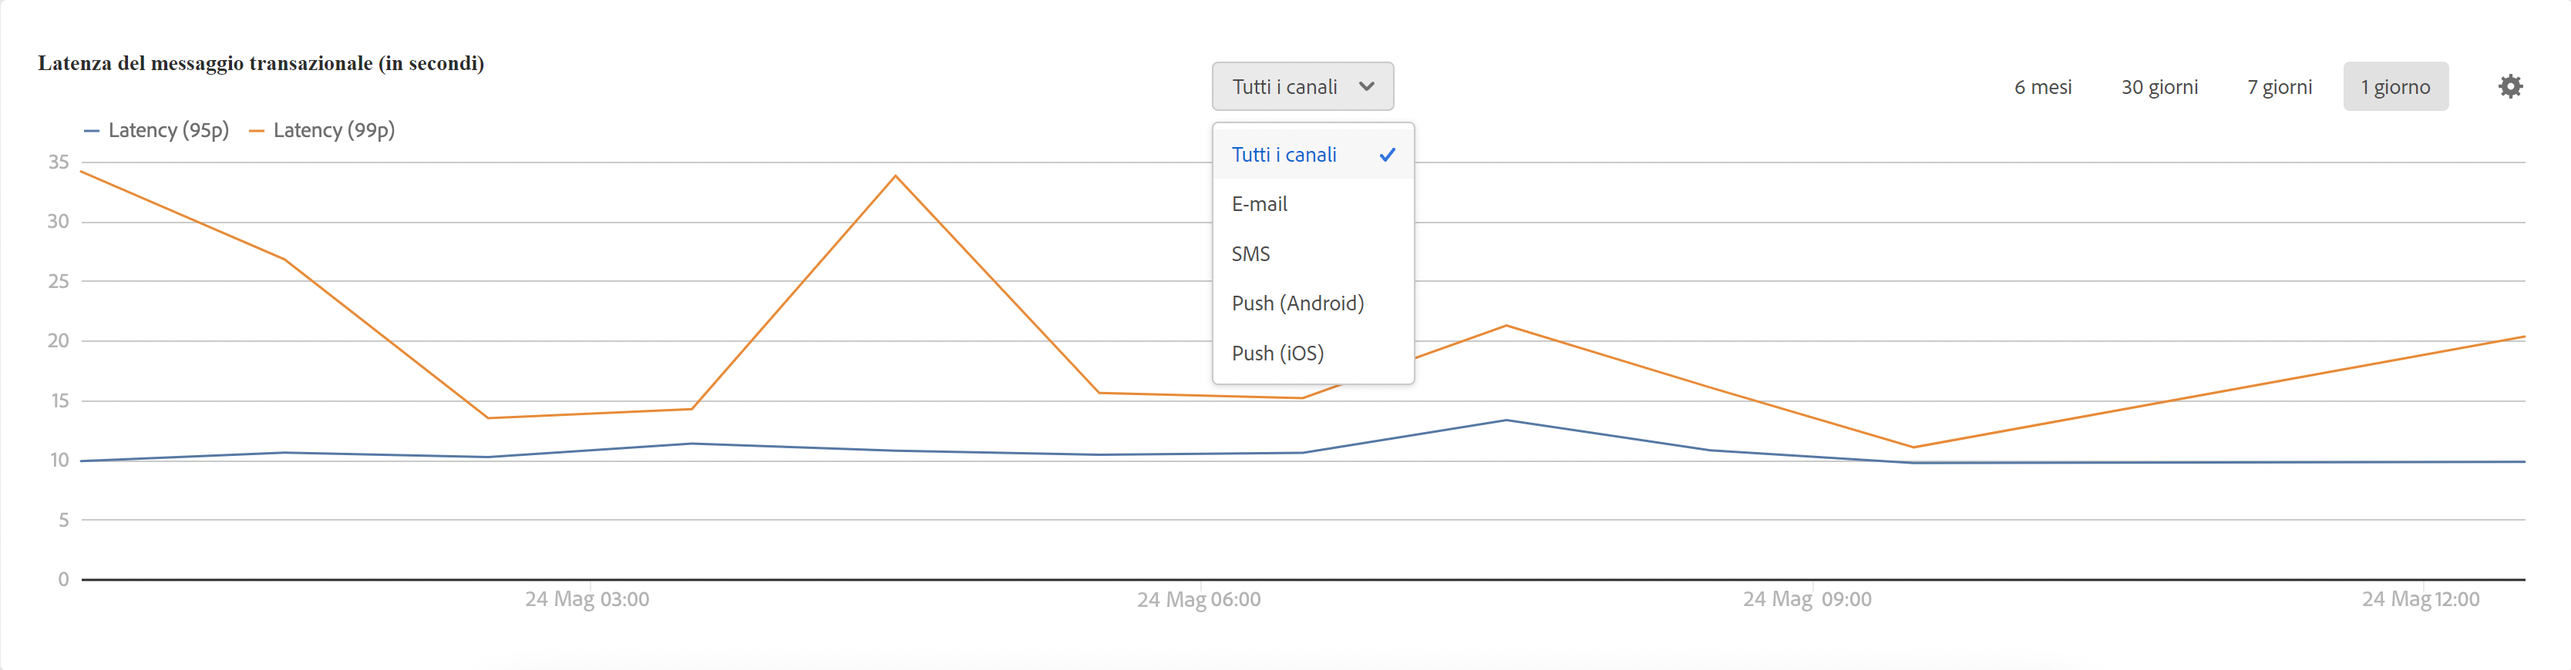Click the 99p peak near 24 Mag 04:30
This screenshot has height=670, width=2571.
coord(895,176)
